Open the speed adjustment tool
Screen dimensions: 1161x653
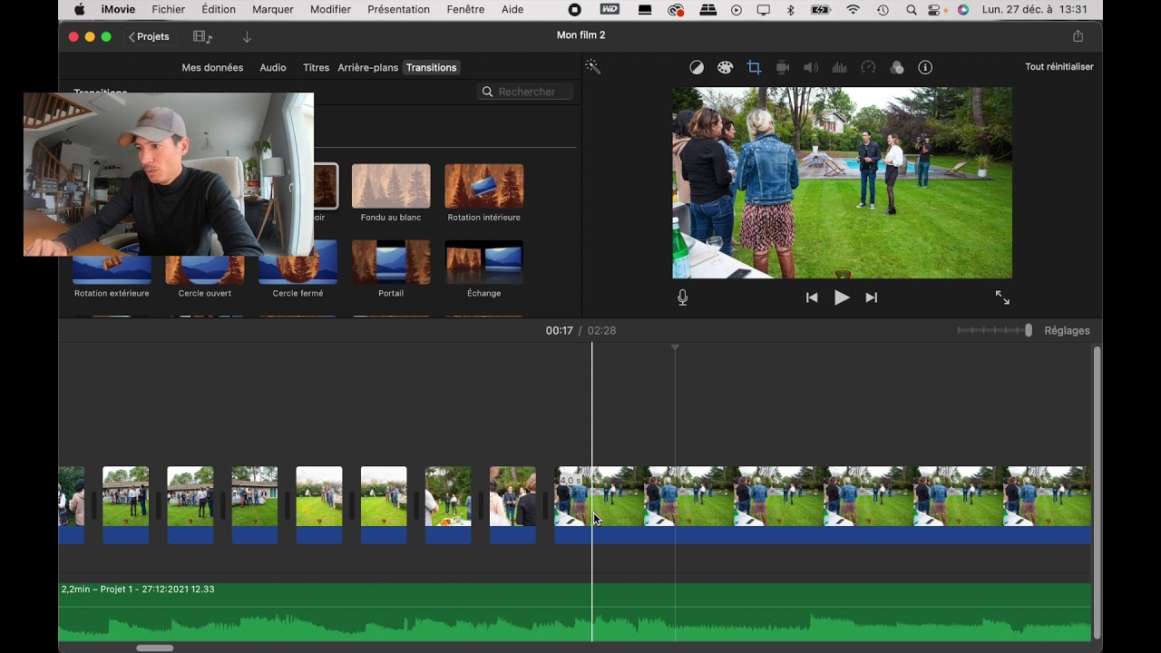pos(868,67)
